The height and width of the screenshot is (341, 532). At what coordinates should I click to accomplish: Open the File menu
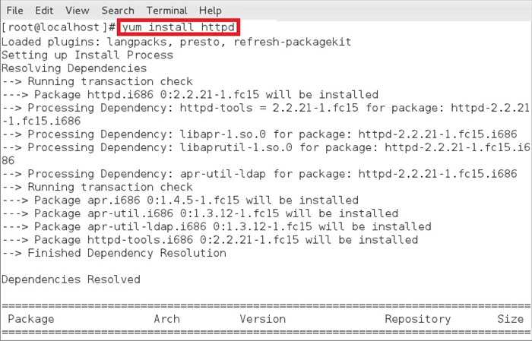point(14,11)
